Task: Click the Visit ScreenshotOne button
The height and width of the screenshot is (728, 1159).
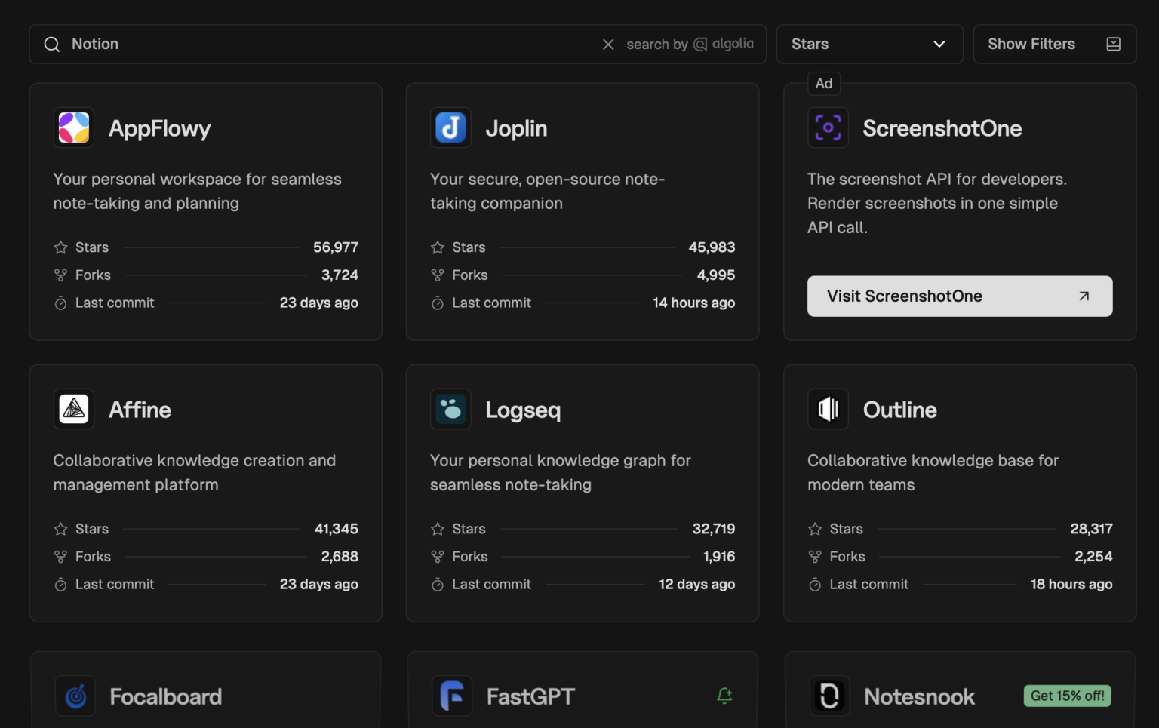Action: (x=959, y=296)
